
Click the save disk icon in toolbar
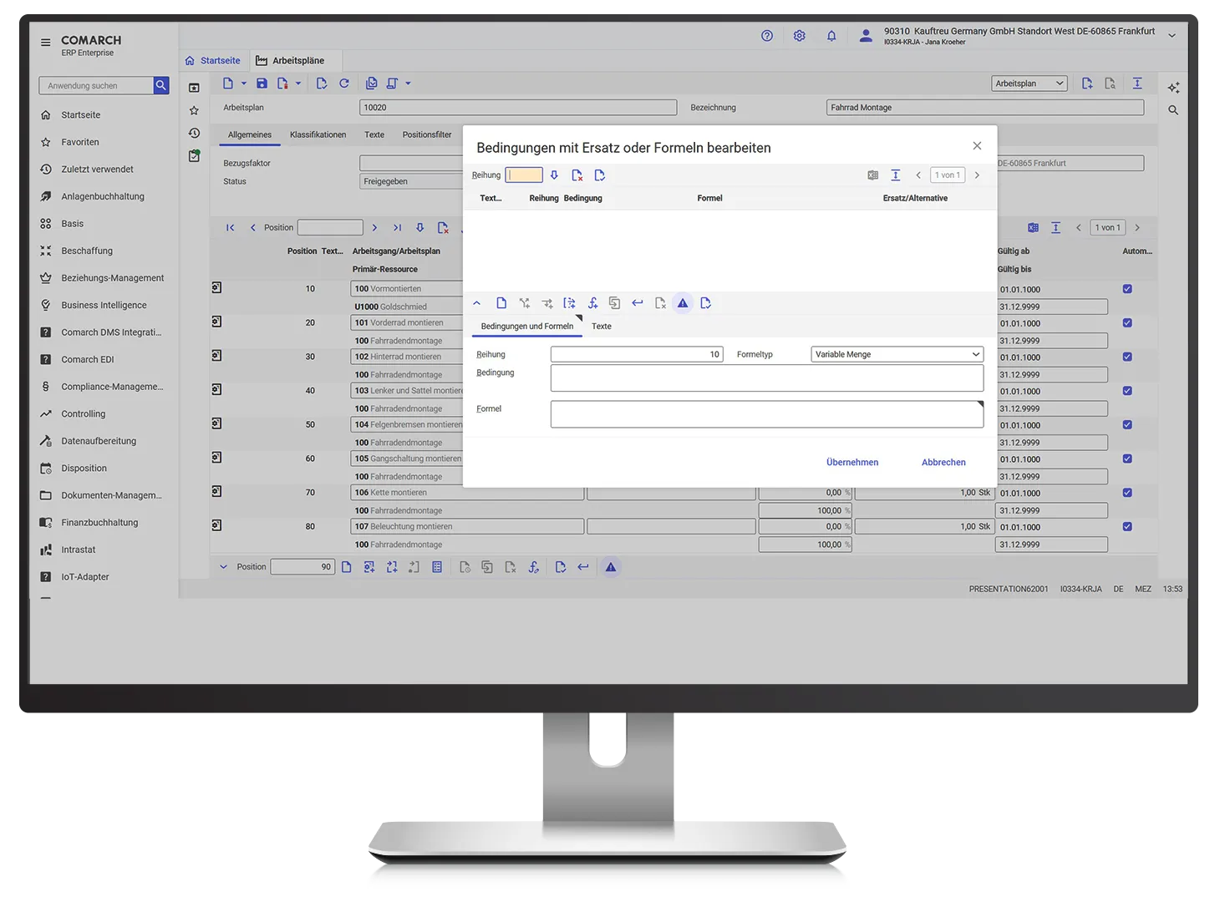click(262, 84)
